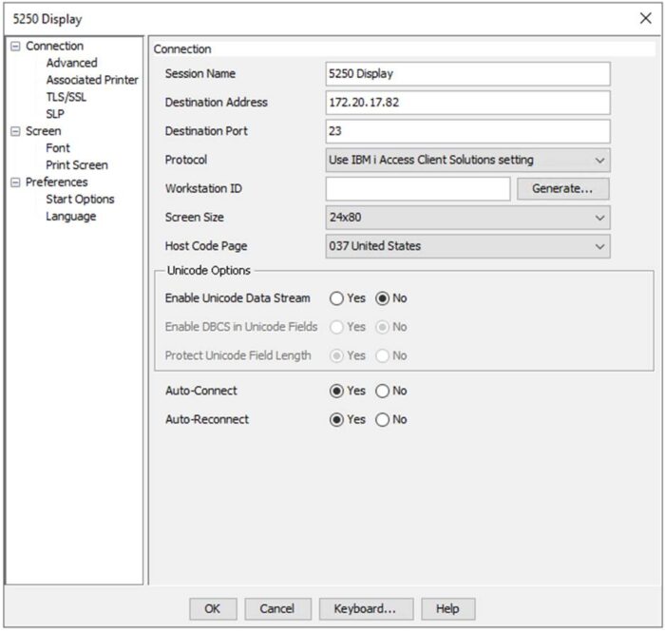Viewport: 665px width, 632px height.
Task: Select the Yes option for Enable Unicode Data Stream
Action: coord(336,298)
